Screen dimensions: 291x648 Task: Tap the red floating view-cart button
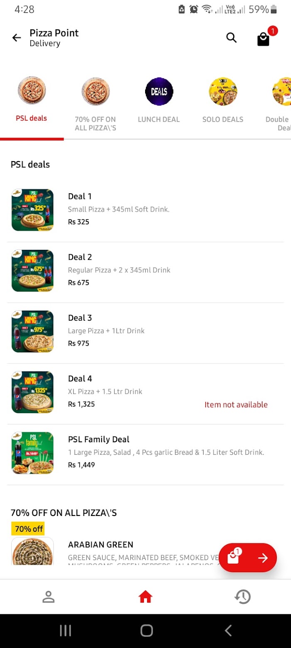tap(248, 558)
